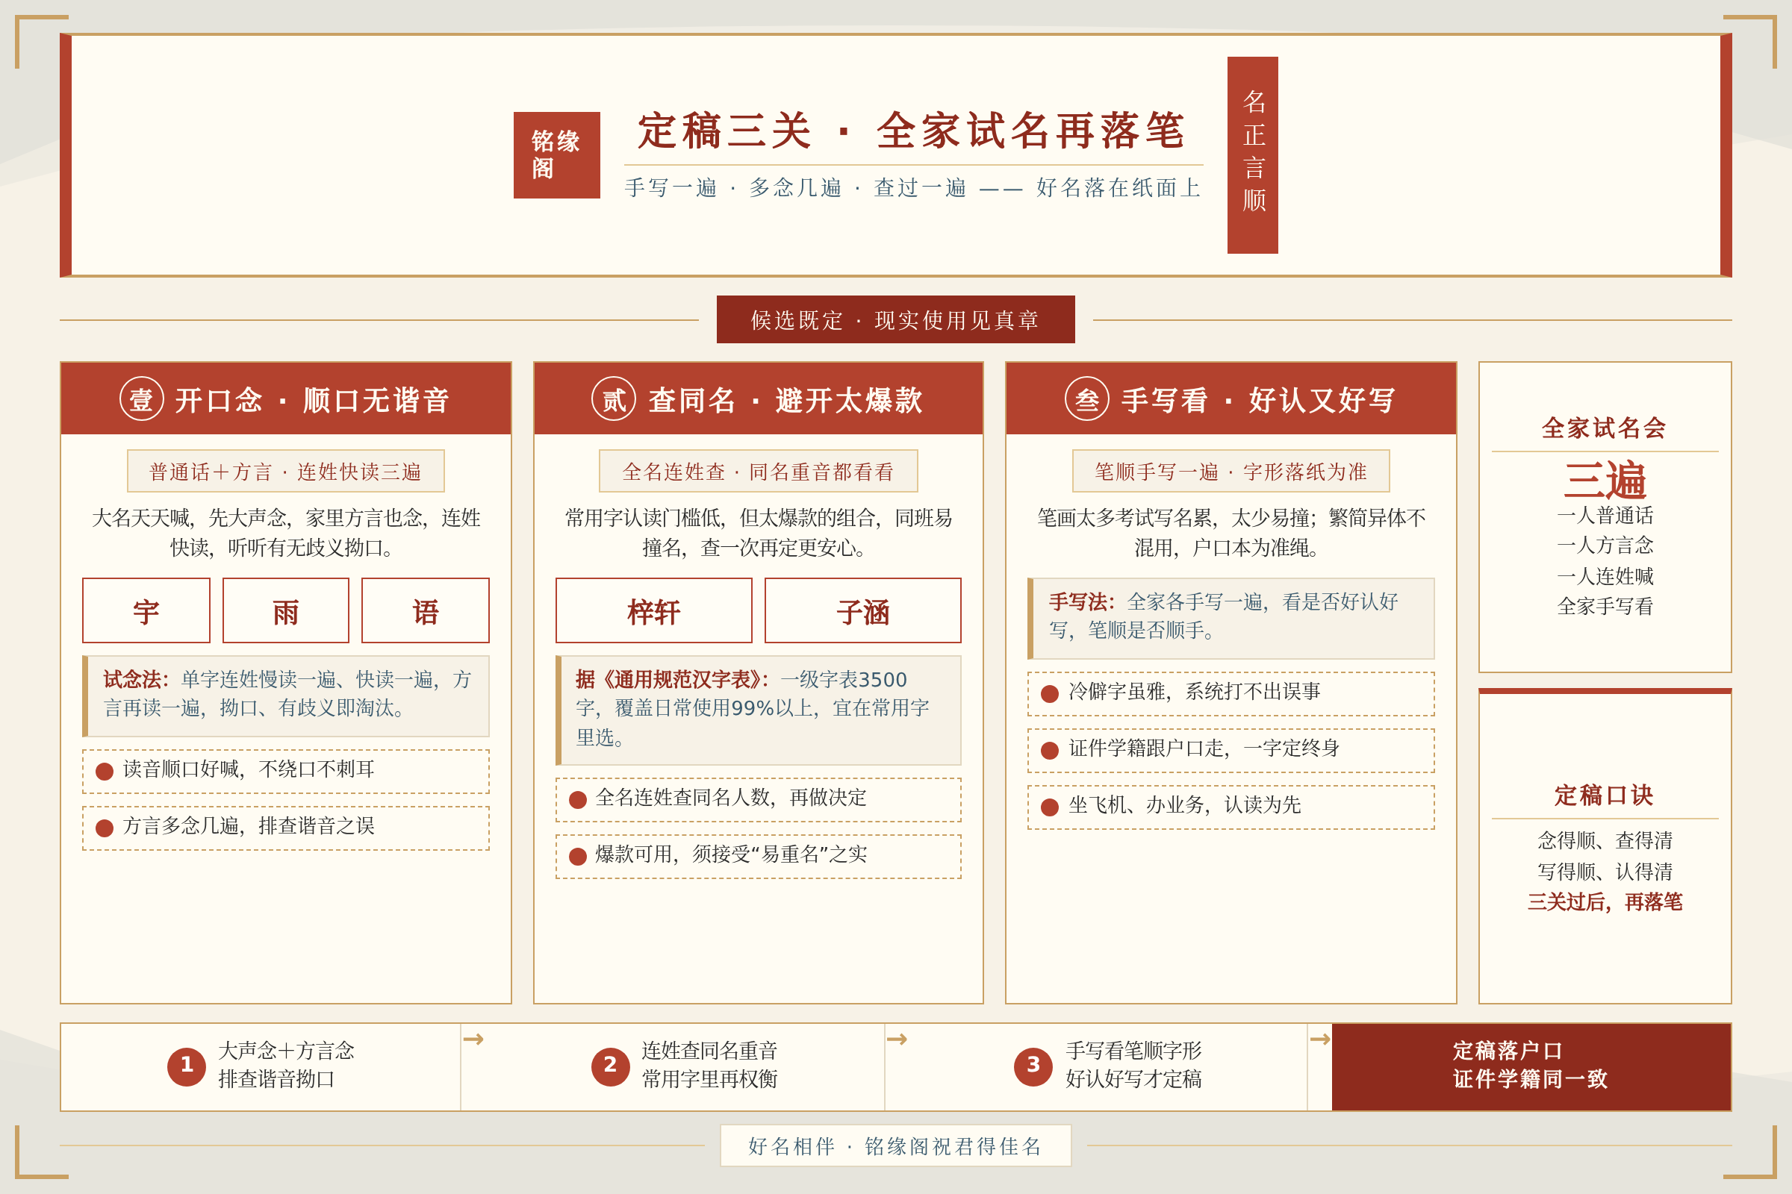
Task: Click step text 大声念+方言念
Action: pyautogui.click(x=287, y=1051)
